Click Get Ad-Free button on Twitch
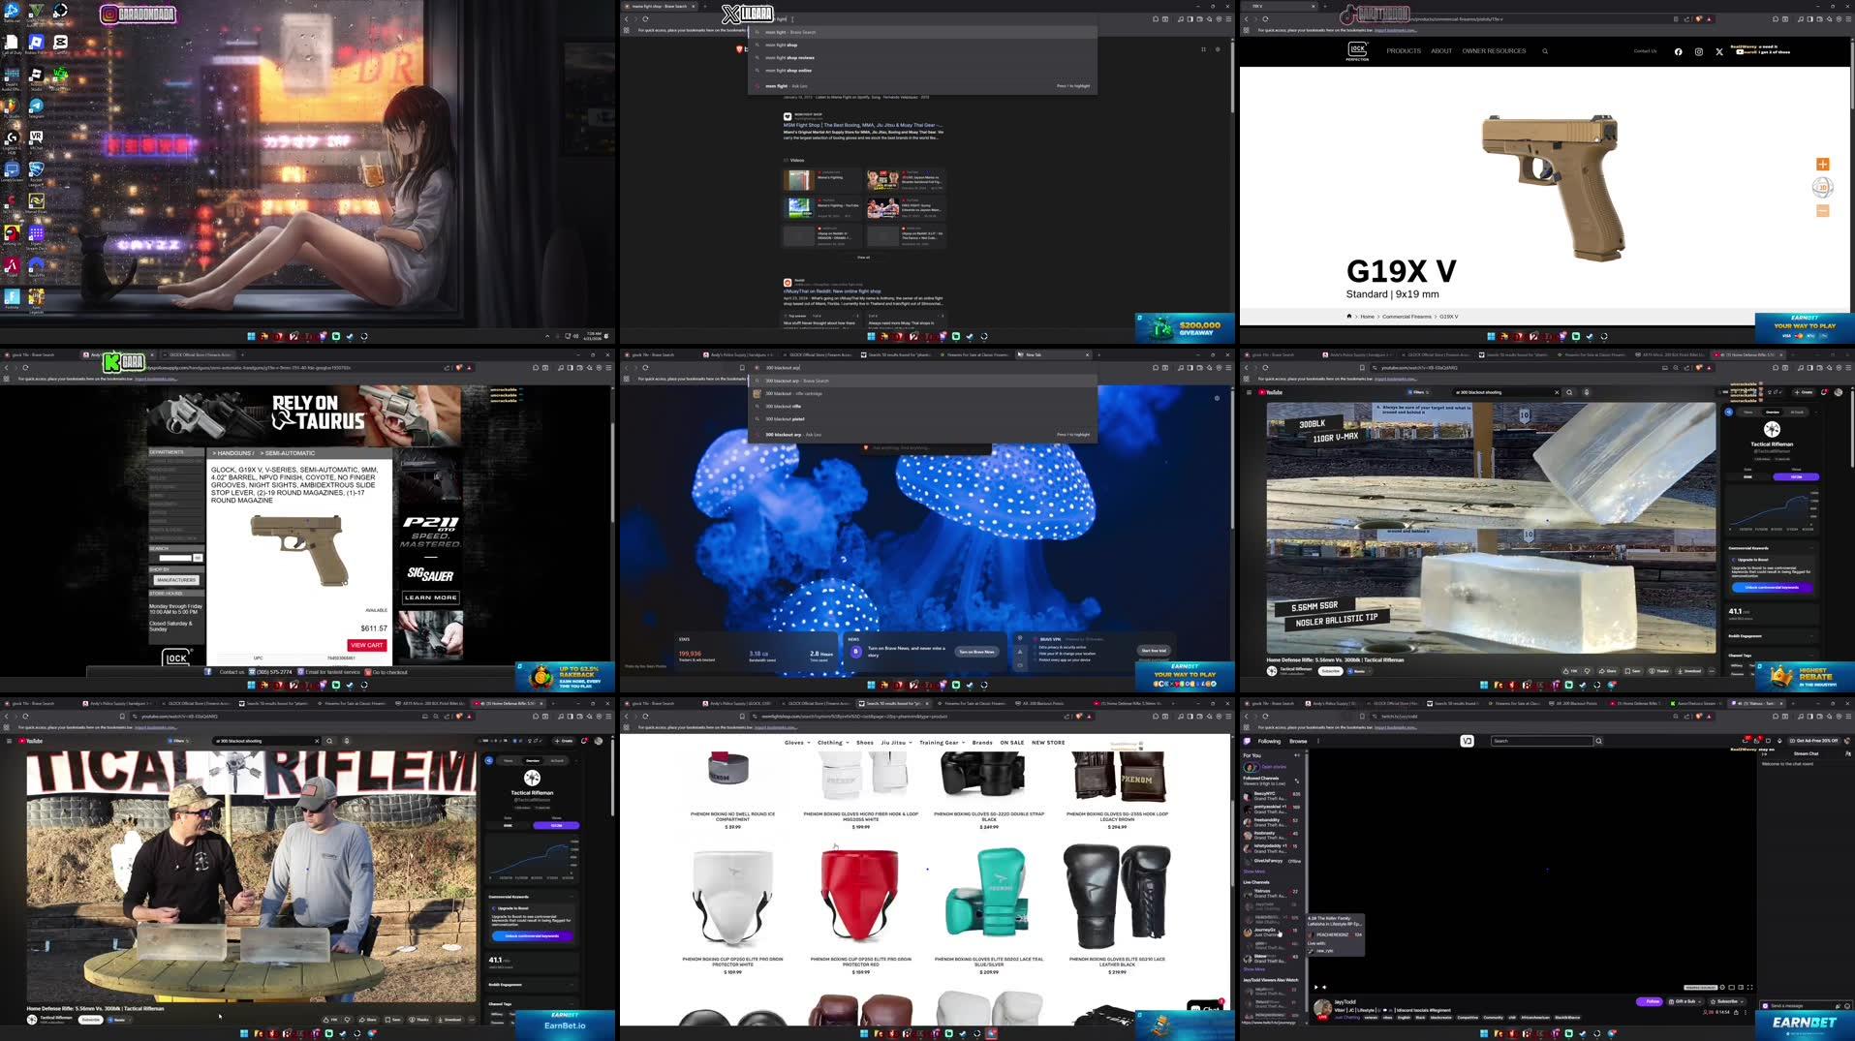Viewport: 1855px width, 1041px height. pyautogui.click(x=1815, y=741)
